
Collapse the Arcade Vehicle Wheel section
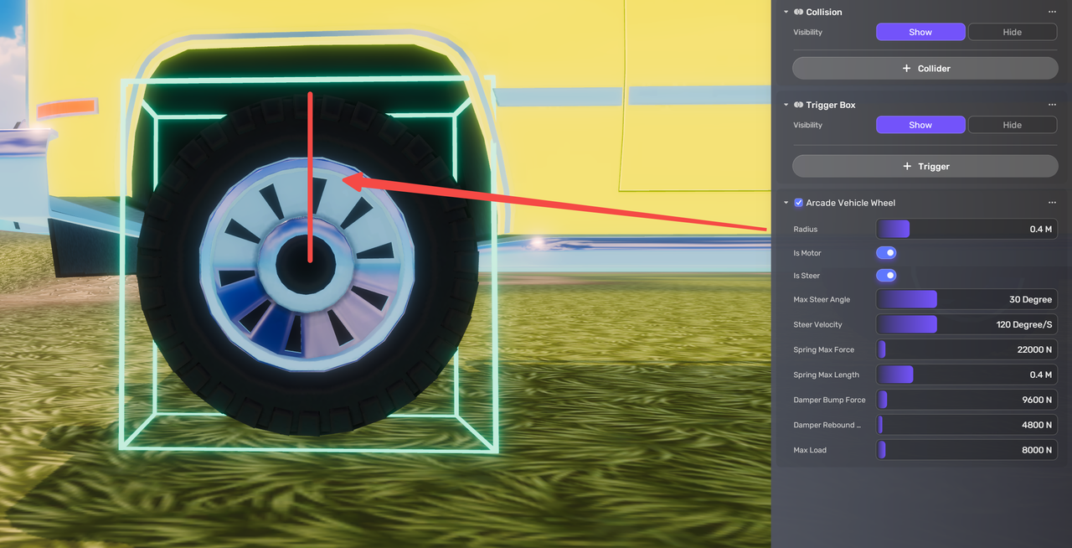[785, 203]
